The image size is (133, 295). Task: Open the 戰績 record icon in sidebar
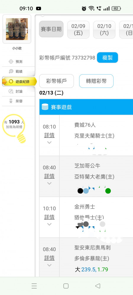tap(11, 71)
